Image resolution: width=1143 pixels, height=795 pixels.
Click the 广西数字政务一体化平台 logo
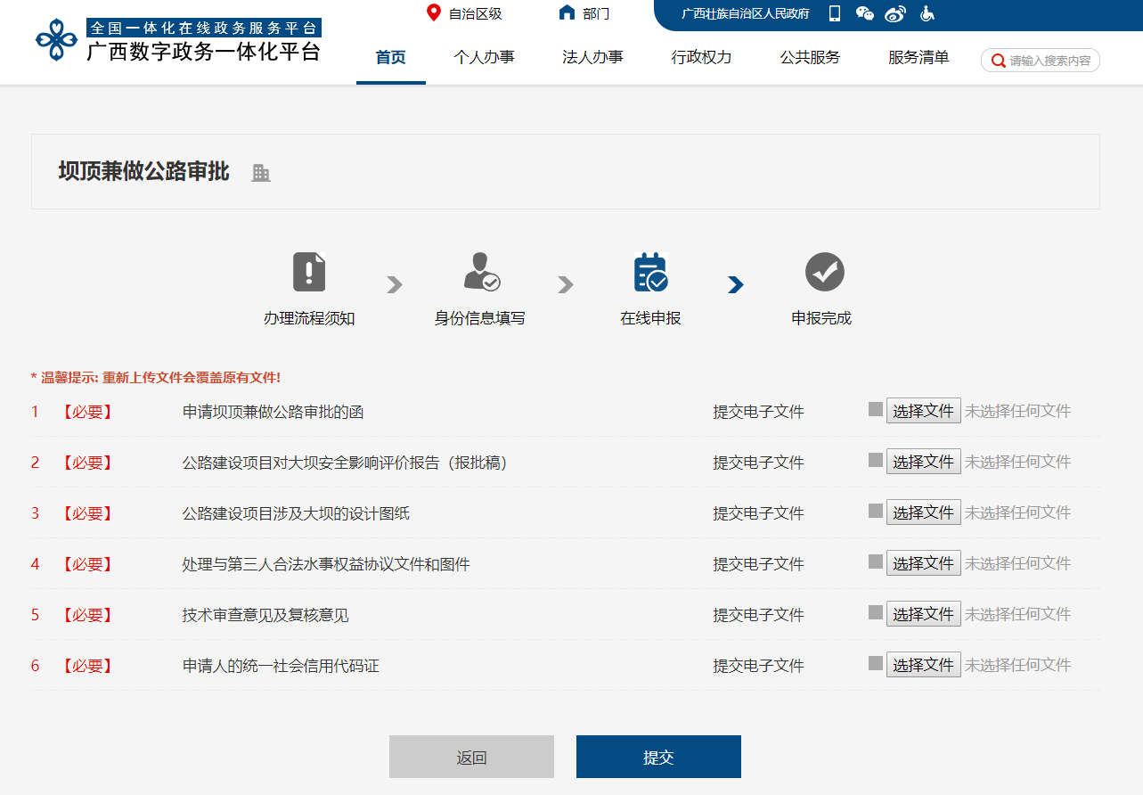(178, 40)
